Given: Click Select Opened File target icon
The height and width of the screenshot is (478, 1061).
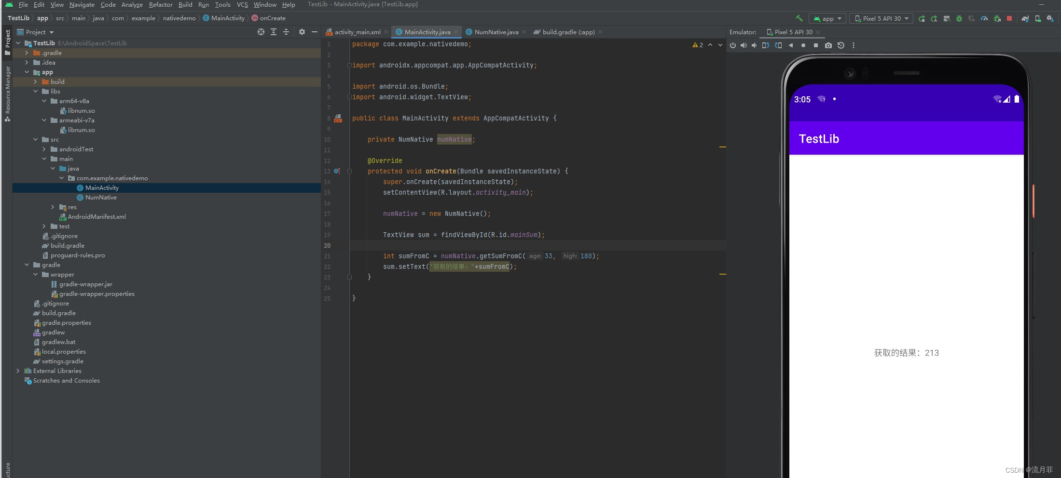Looking at the screenshot, I should pos(261,32).
